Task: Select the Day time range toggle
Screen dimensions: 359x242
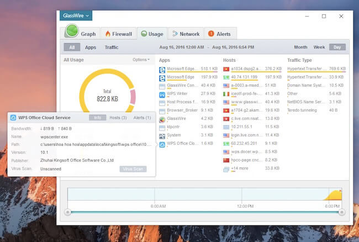Action: coord(337,48)
